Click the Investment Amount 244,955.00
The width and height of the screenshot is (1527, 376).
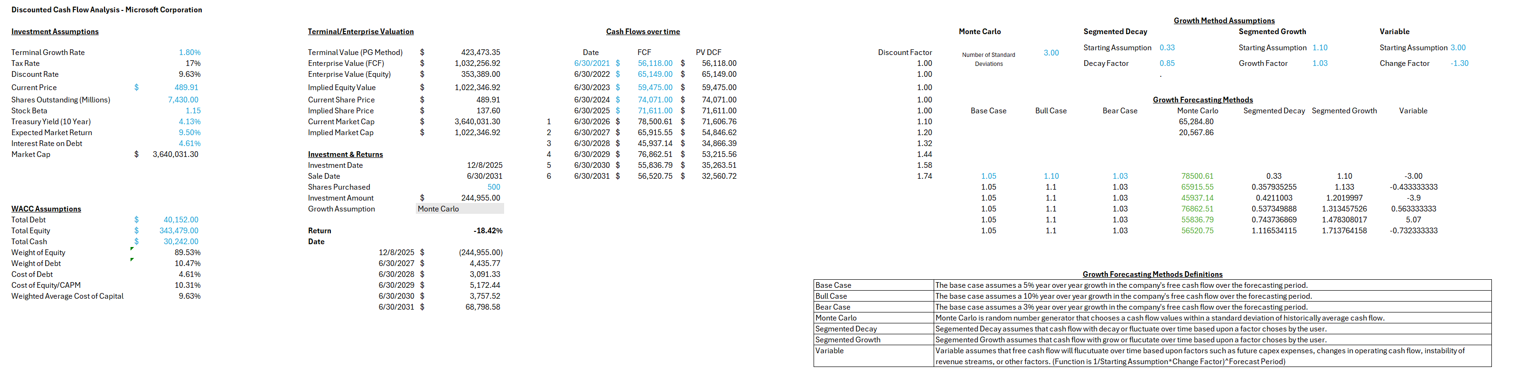click(x=481, y=198)
